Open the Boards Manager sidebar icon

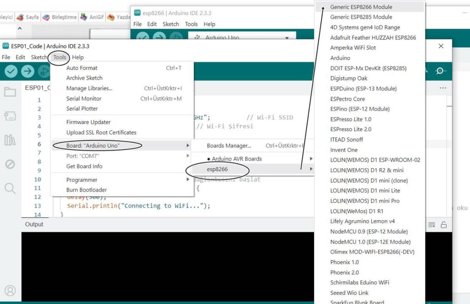tap(10, 116)
